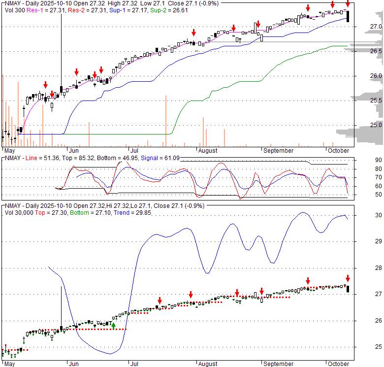Select the last black candlestick in top price chart
Viewport: 384px width, 367px height.
coord(348,16)
